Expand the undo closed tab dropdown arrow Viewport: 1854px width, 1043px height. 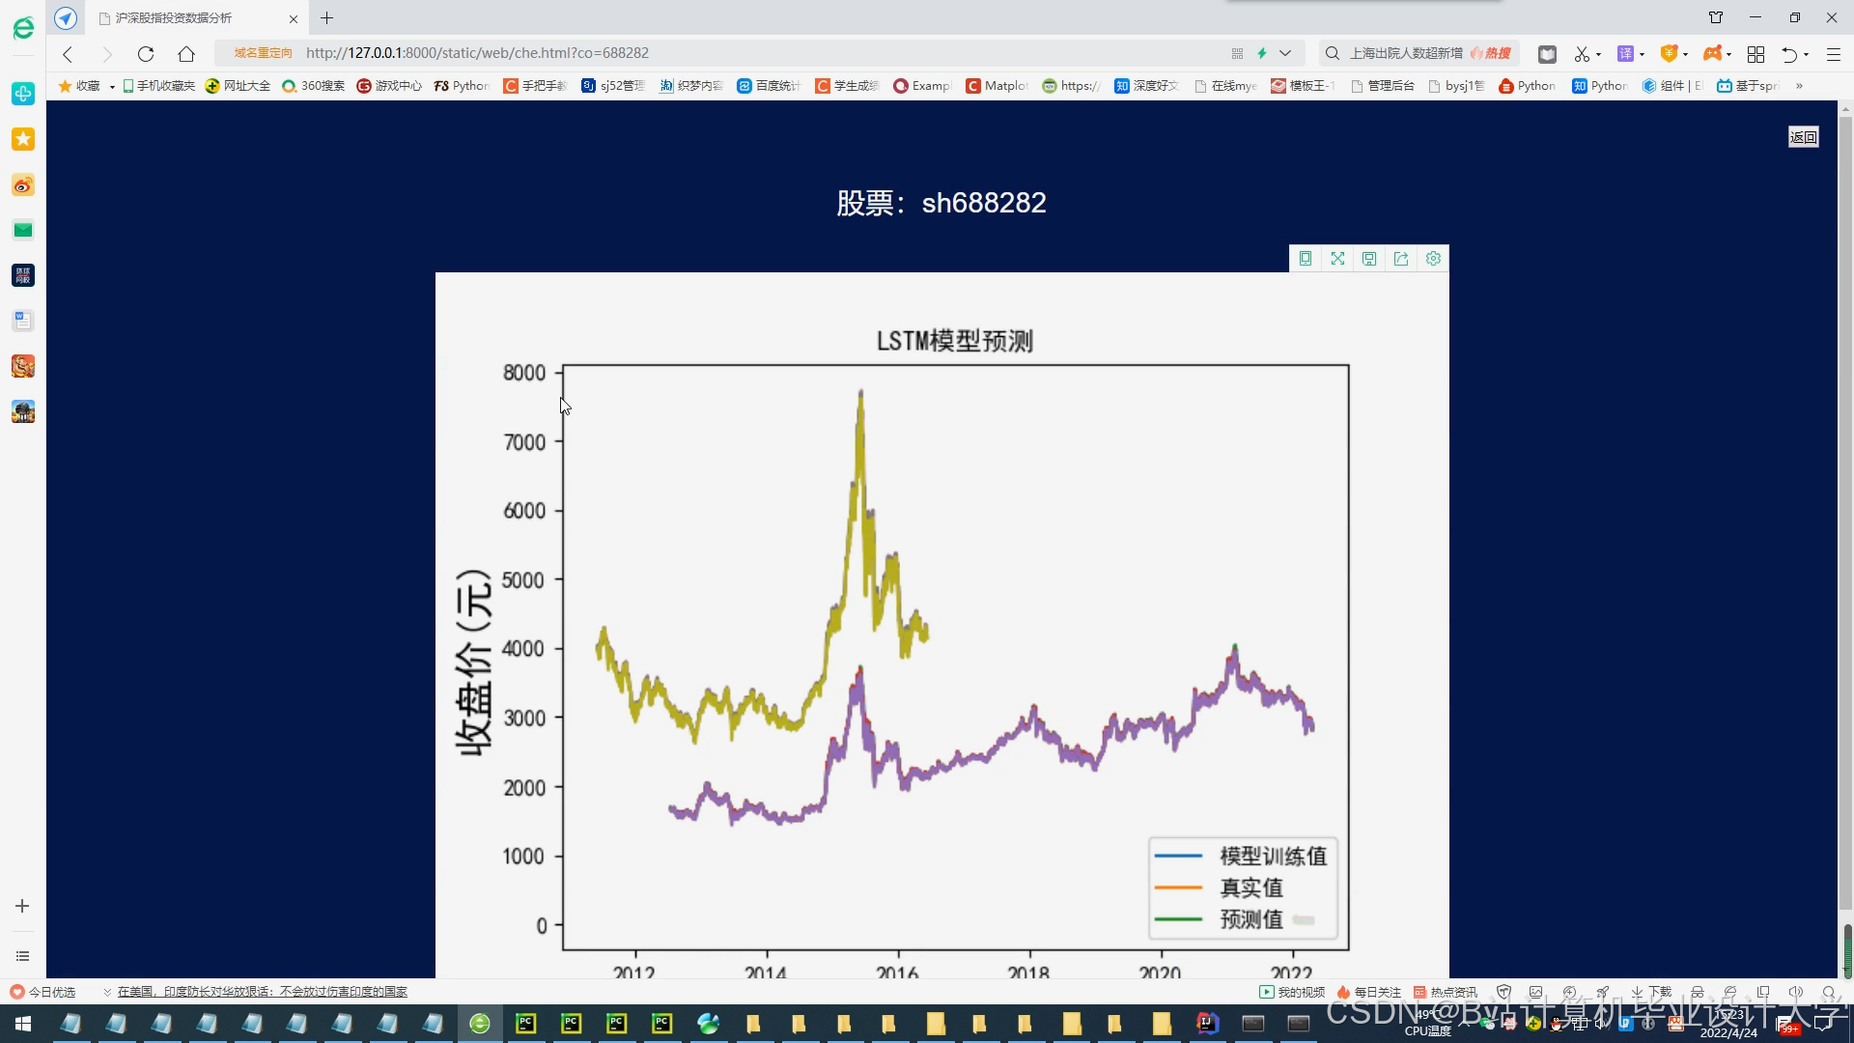coord(1807,55)
